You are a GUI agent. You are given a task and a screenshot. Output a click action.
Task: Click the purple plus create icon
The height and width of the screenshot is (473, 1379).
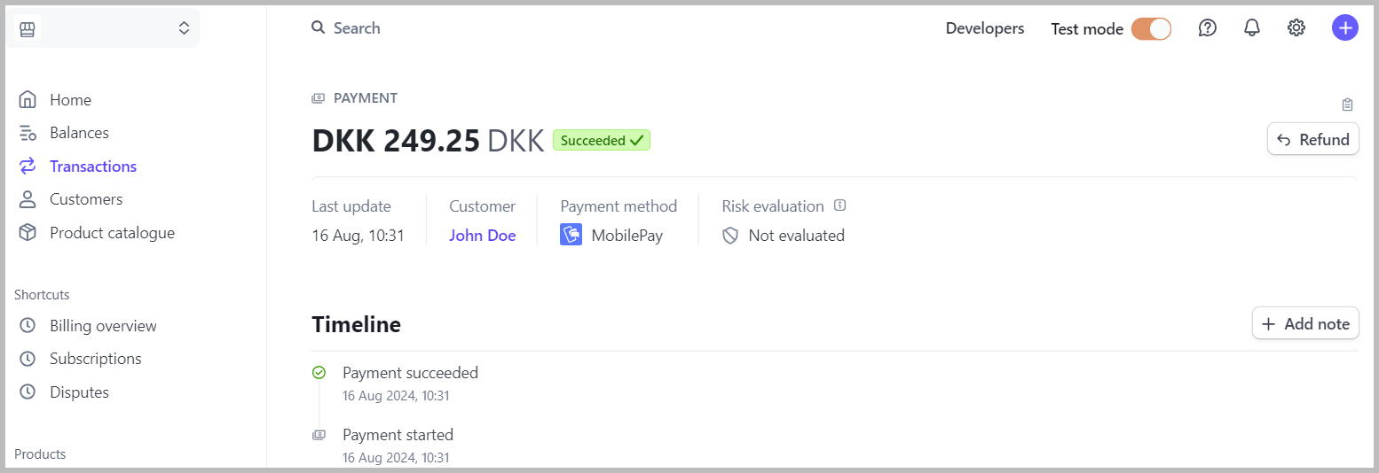[1344, 28]
